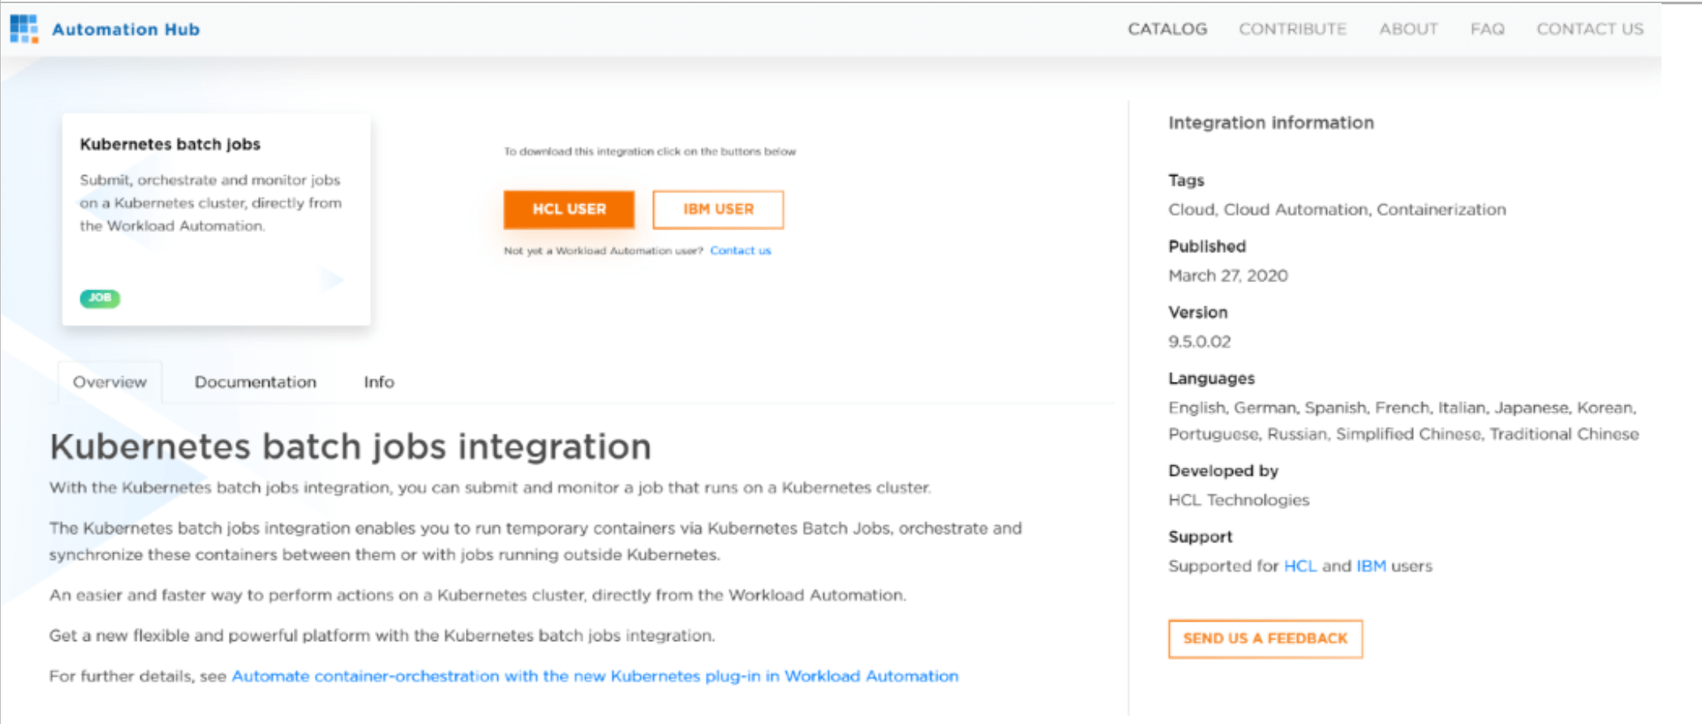
Task: Click SEND US A FEEDBACK button
Action: click(1265, 639)
